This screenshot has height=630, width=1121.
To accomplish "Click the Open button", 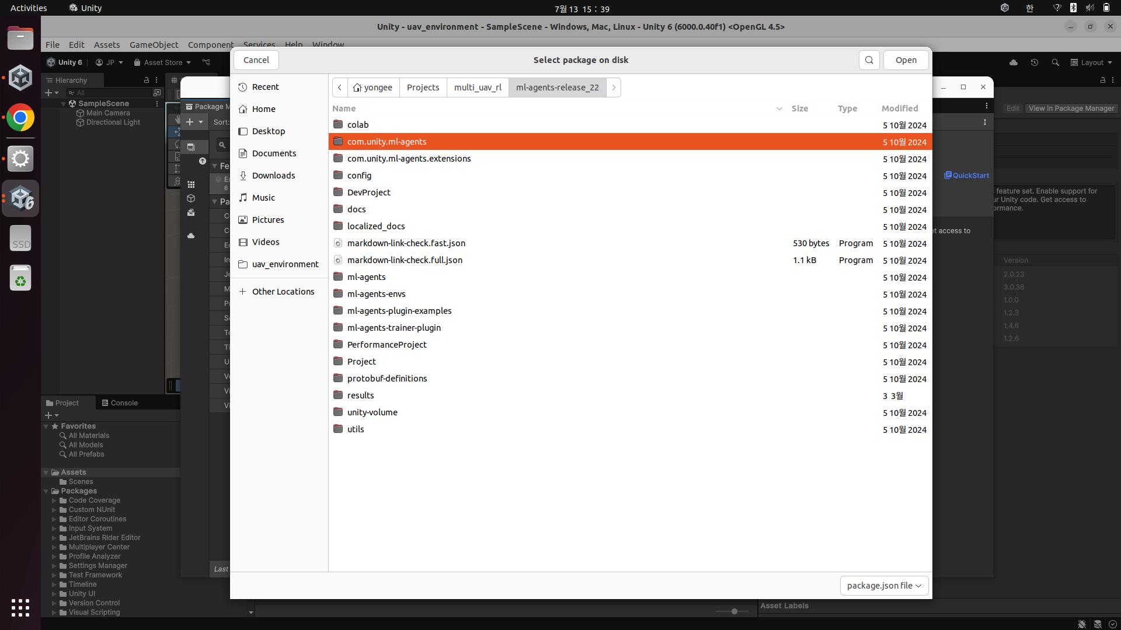I will pyautogui.click(x=906, y=60).
